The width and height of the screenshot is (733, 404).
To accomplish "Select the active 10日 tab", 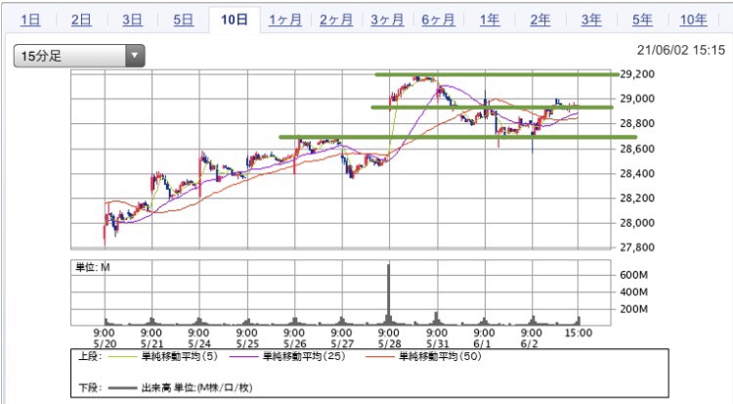I will (235, 21).
